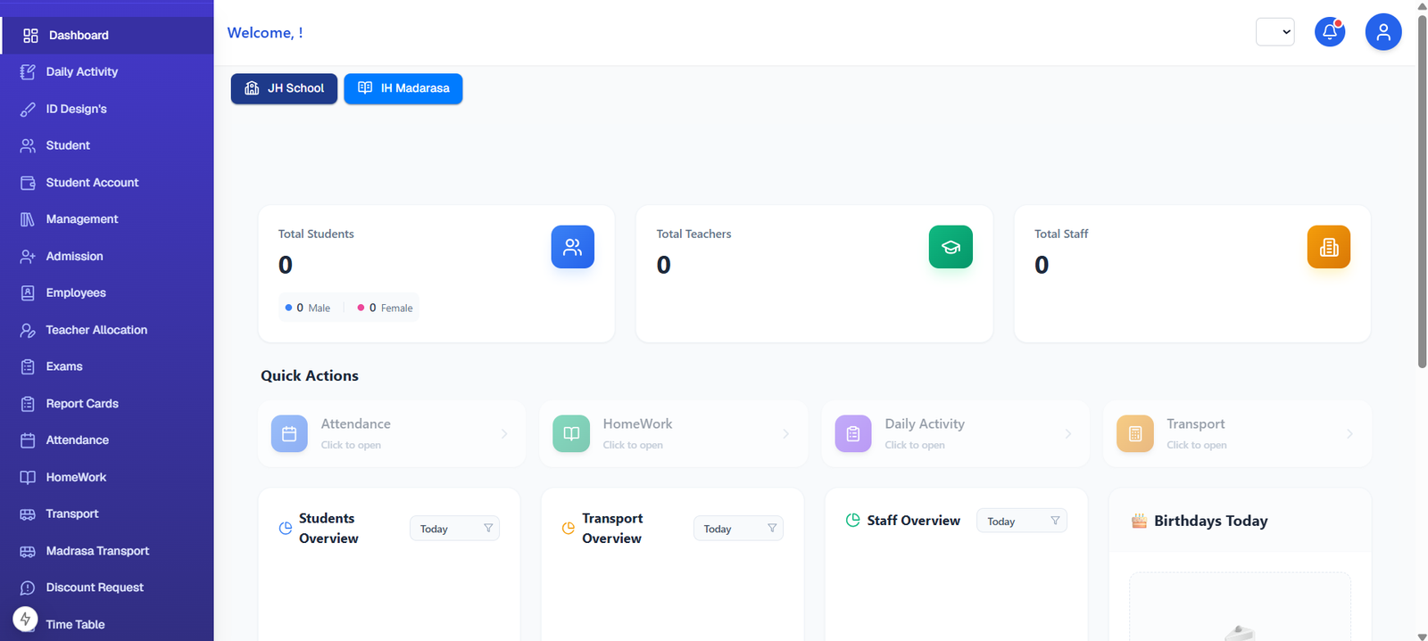Click the chevron on HomeWork quick action
Image resolution: width=1428 pixels, height=641 pixels.
pyautogui.click(x=786, y=434)
